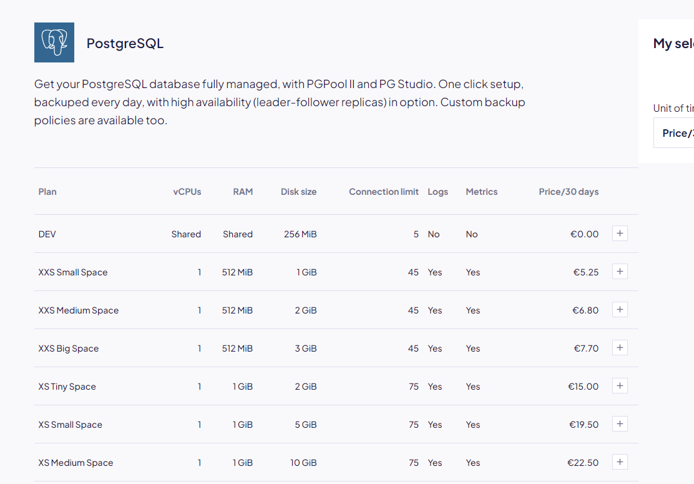
Task: Add the XS Tiny Space plan
Action: pos(620,386)
